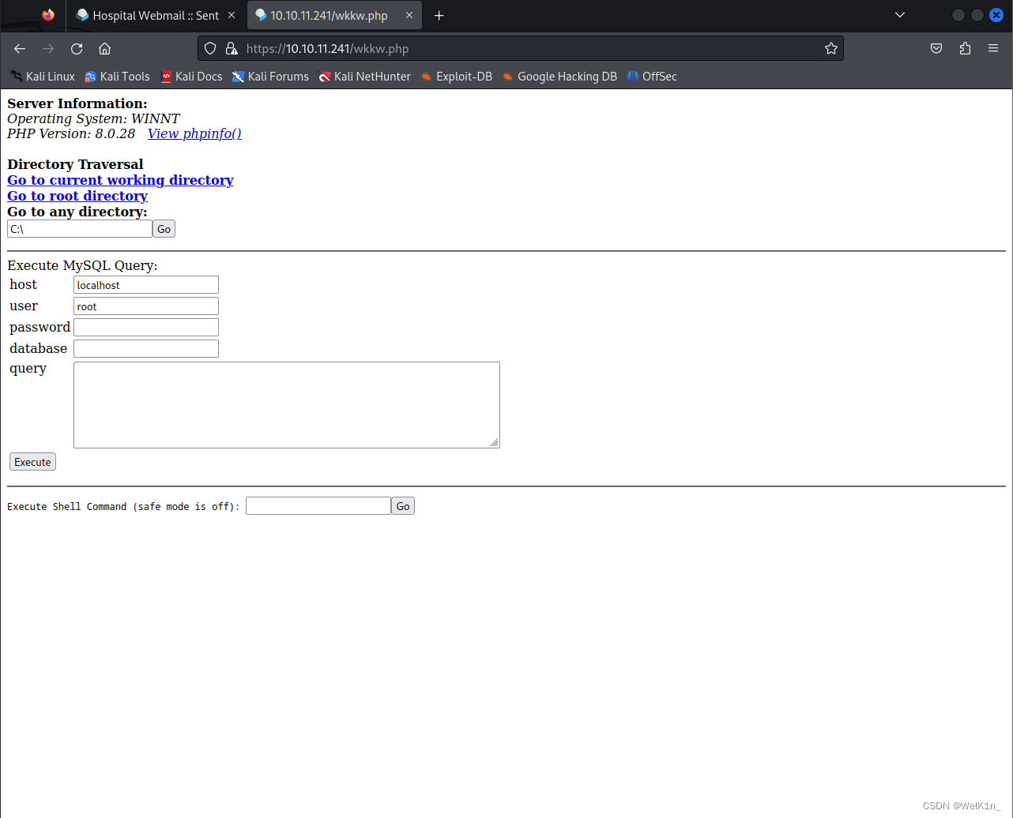Go forward one page
Screen dimensions: 1013x818
48,49
